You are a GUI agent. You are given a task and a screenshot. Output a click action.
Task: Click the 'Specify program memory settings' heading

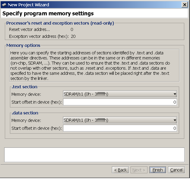click(x=48, y=14)
